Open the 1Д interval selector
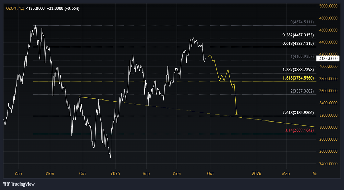Image resolution: width=344 pixels, height=190 pixels. pos(21,8)
